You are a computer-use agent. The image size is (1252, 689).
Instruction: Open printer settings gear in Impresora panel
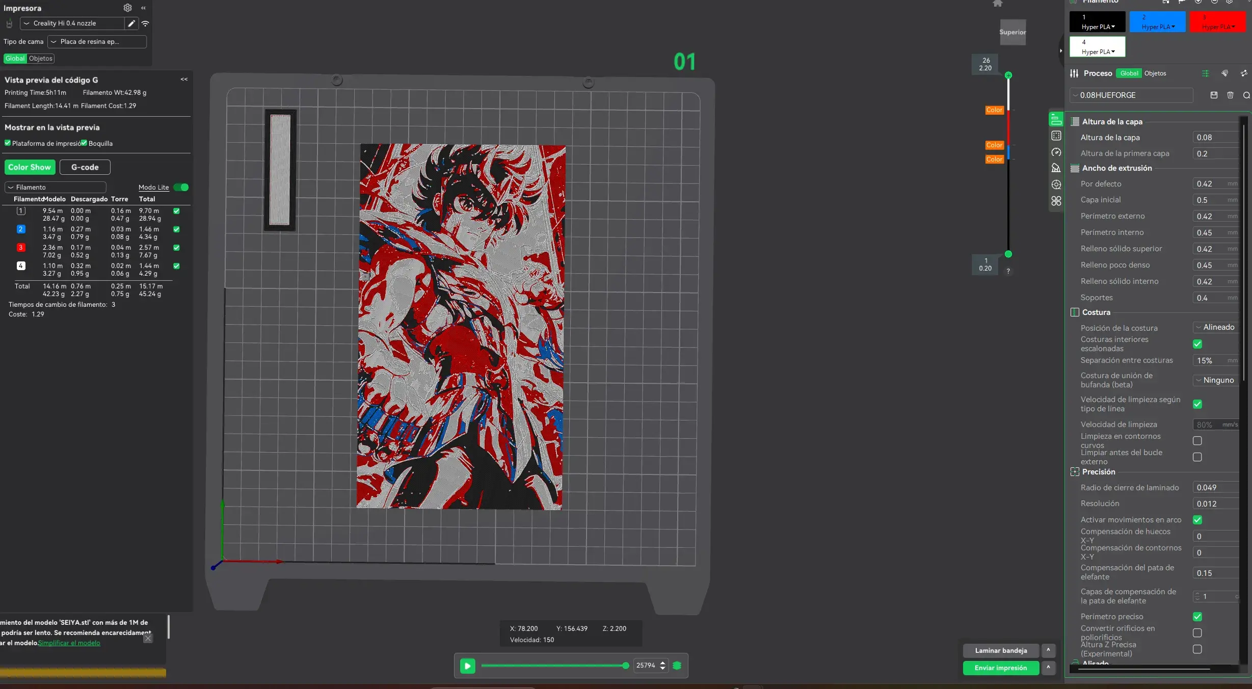pos(127,8)
